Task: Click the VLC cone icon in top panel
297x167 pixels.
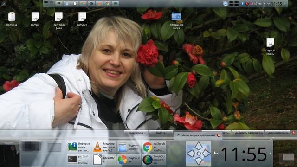Action: 99,3
